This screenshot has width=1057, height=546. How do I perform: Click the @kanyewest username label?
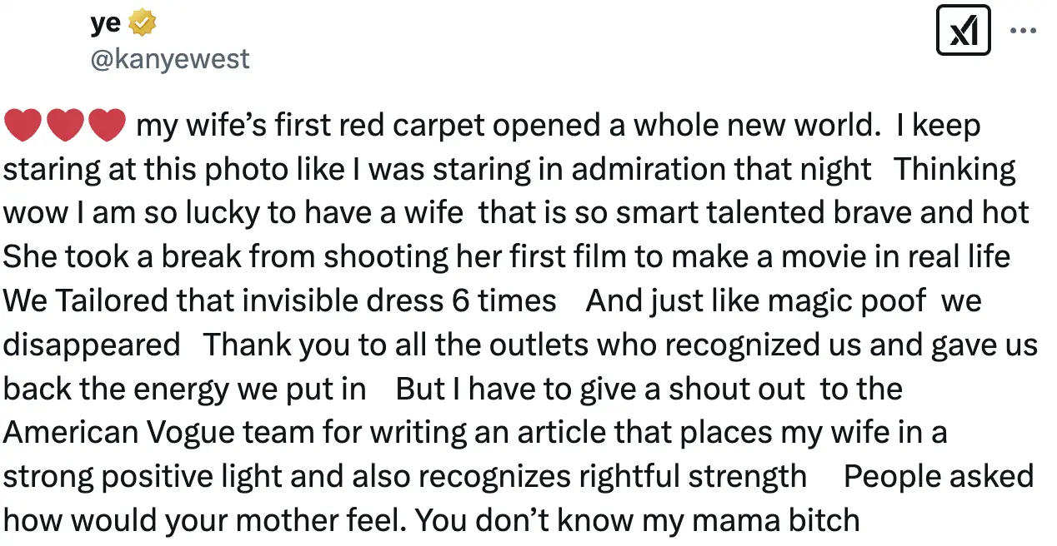tap(170, 58)
